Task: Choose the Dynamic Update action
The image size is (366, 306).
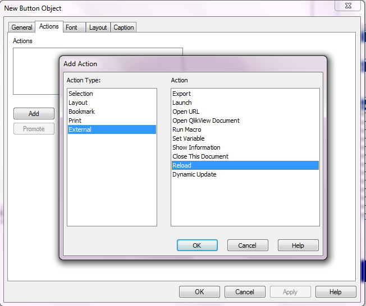Action: [245, 174]
